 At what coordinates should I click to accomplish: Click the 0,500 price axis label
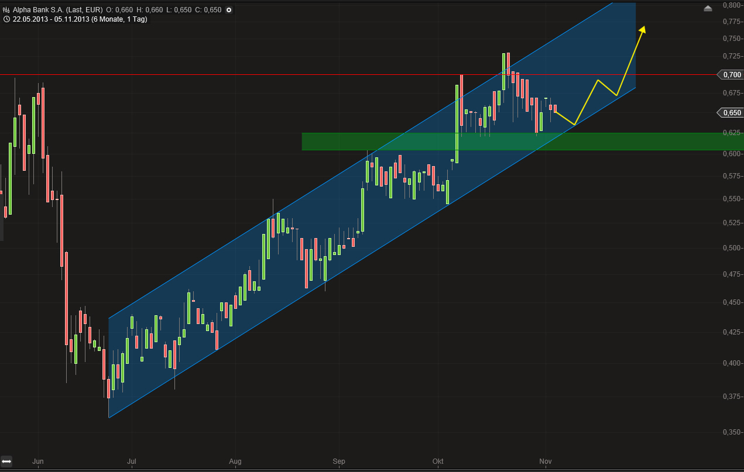(x=731, y=248)
